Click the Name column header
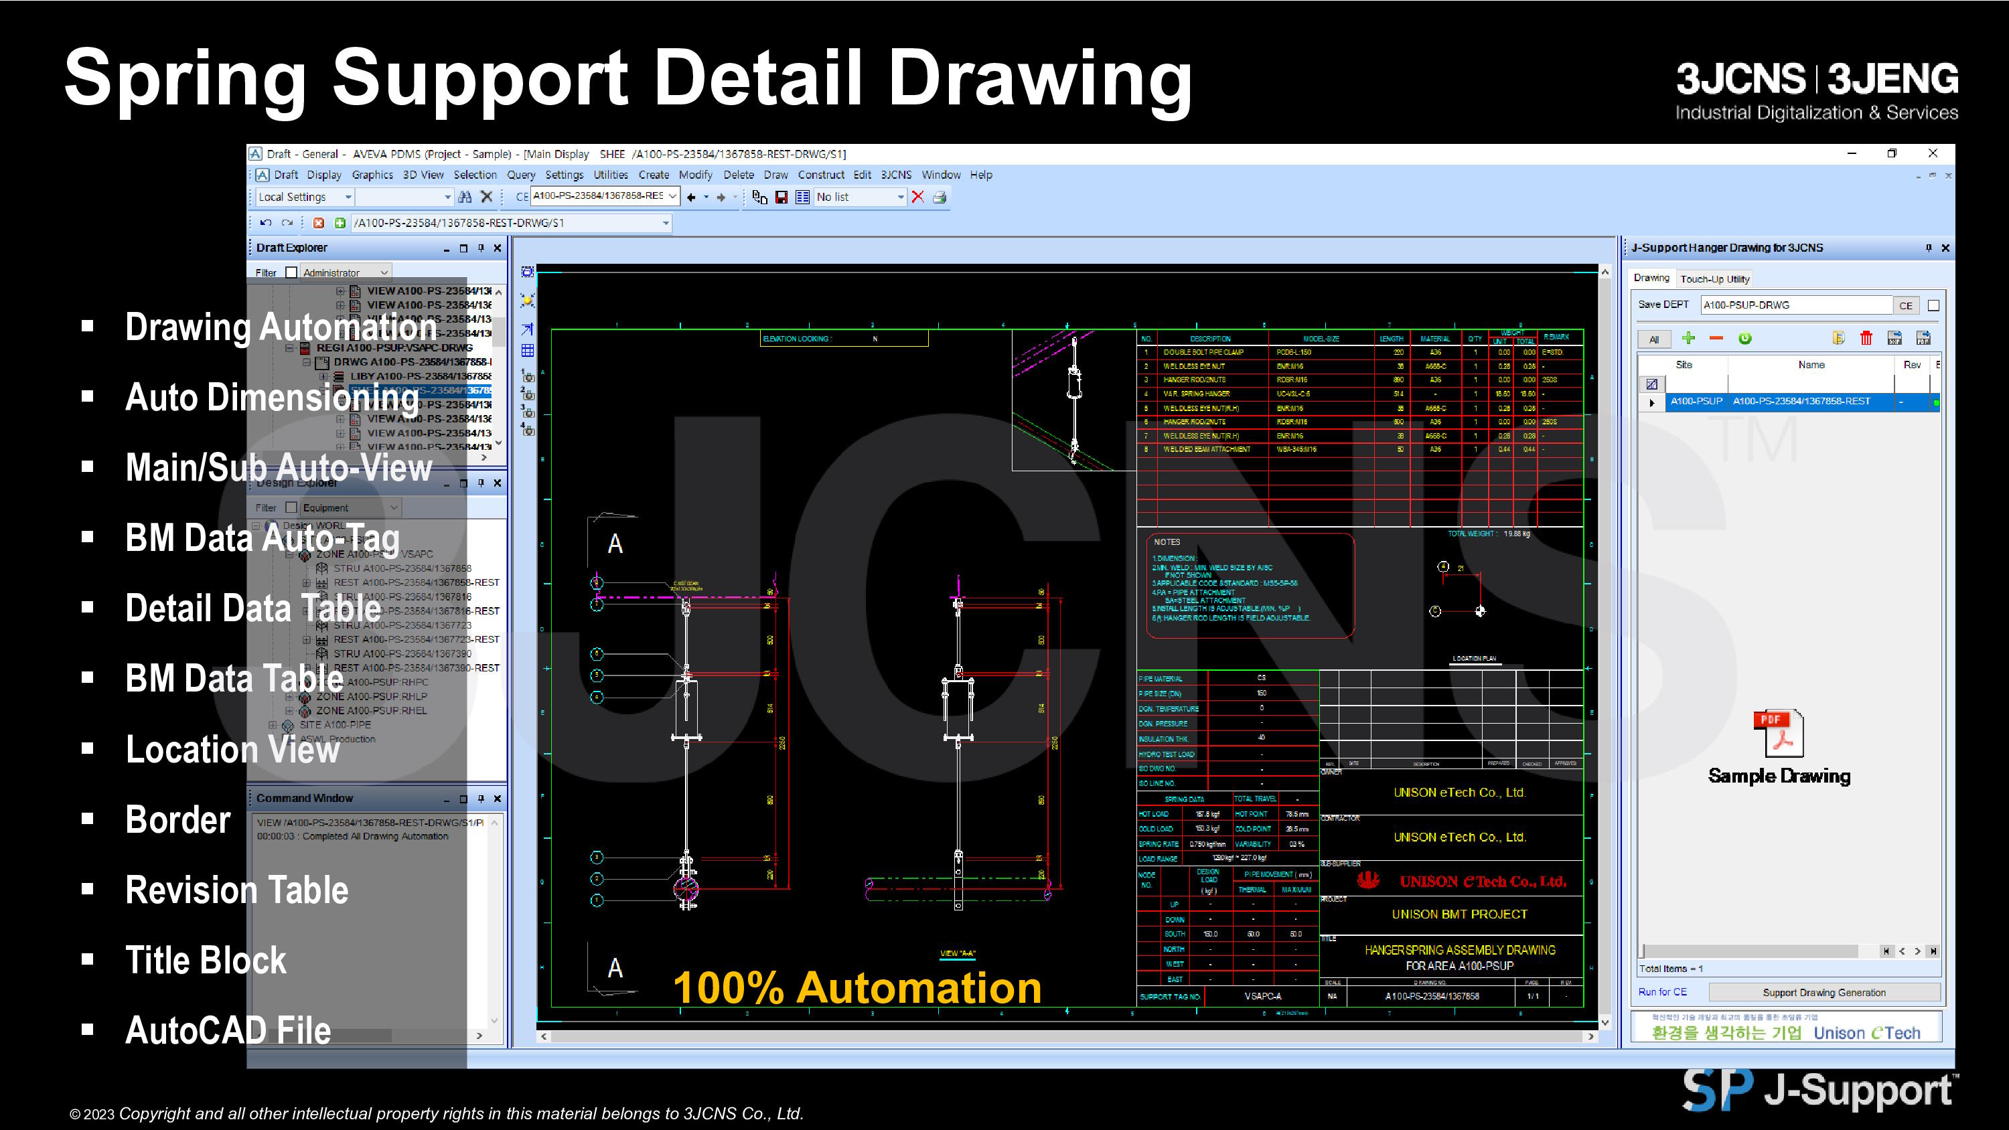2009x1130 pixels. (x=1811, y=365)
